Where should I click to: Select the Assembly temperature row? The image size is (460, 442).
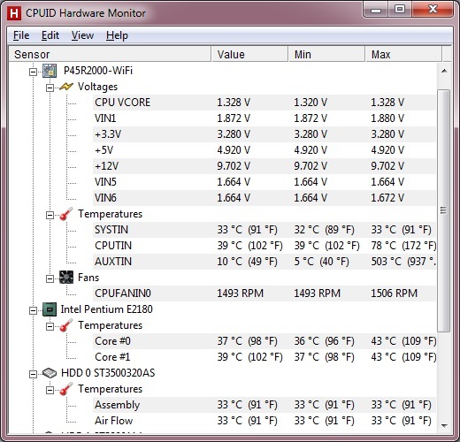point(264,405)
